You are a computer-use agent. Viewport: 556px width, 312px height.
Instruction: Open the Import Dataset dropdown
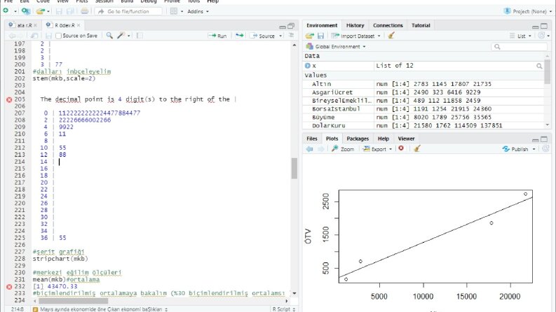point(355,36)
